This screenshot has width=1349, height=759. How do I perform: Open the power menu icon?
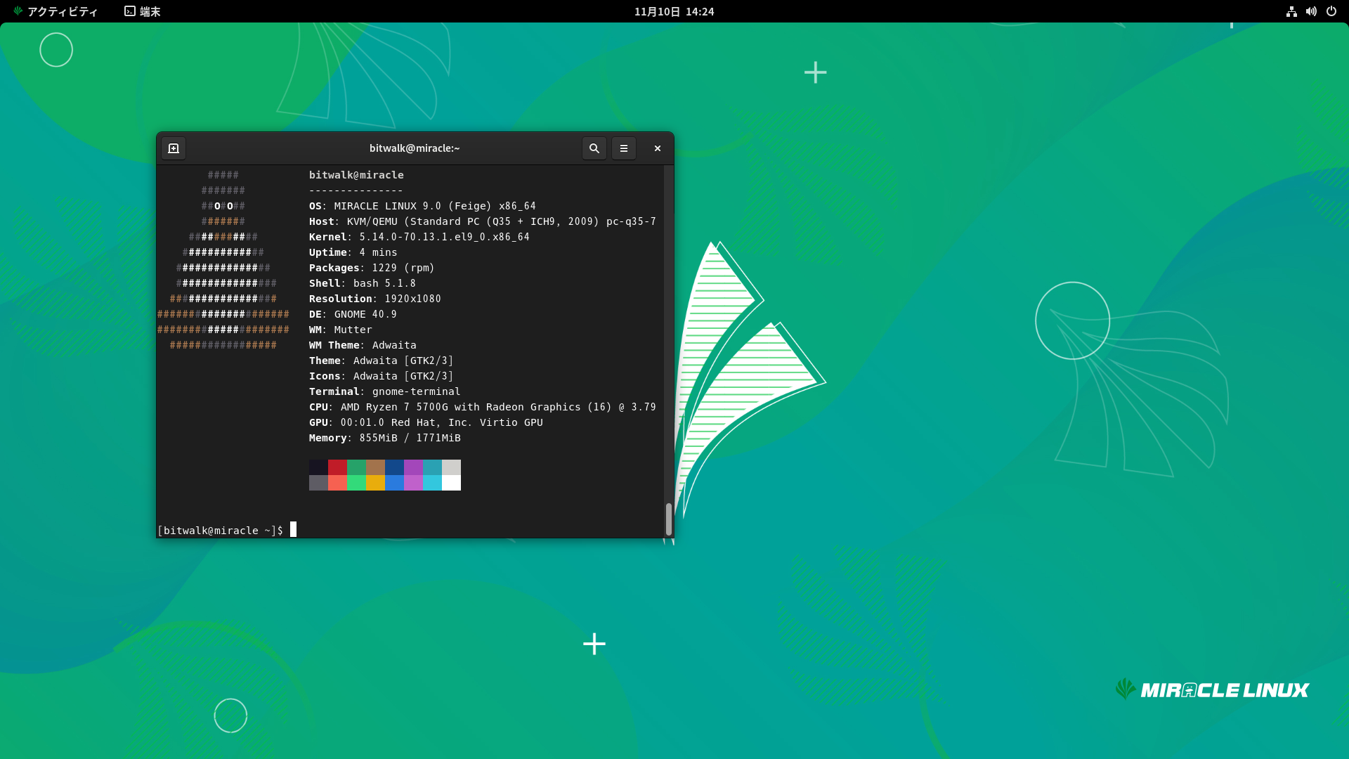(x=1331, y=11)
